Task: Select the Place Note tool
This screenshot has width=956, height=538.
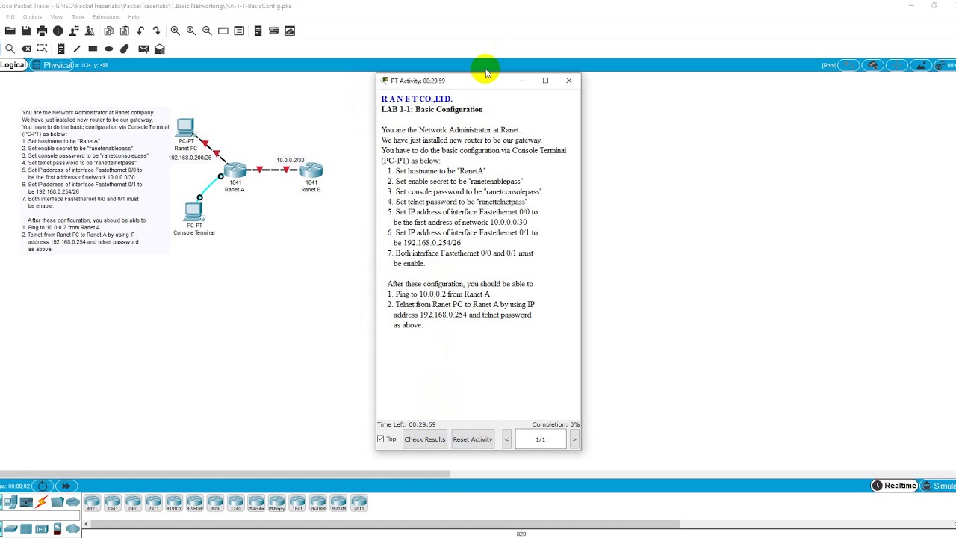Action: pyautogui.click(x=60, y=49)
